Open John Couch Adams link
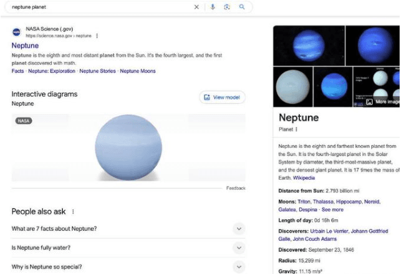Screen dimensions: 404x274 (315, 239)
